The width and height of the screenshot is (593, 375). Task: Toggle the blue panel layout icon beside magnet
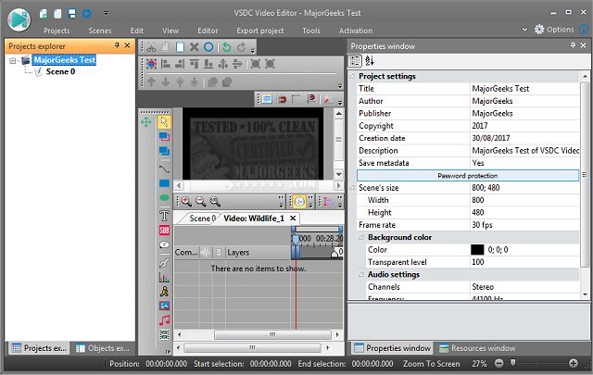(267, 99)
